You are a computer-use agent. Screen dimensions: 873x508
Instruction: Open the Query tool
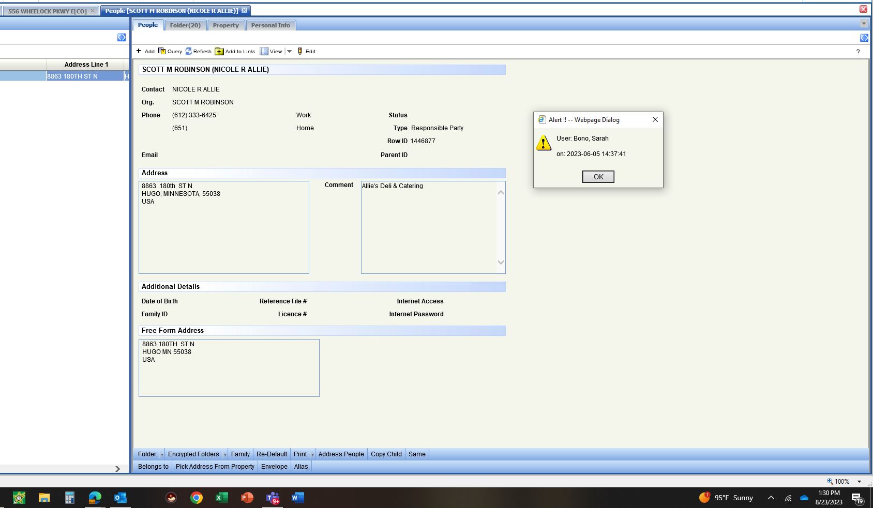tap(162, 51)
